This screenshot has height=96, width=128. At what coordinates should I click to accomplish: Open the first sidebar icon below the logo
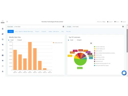tap(3, 29)
